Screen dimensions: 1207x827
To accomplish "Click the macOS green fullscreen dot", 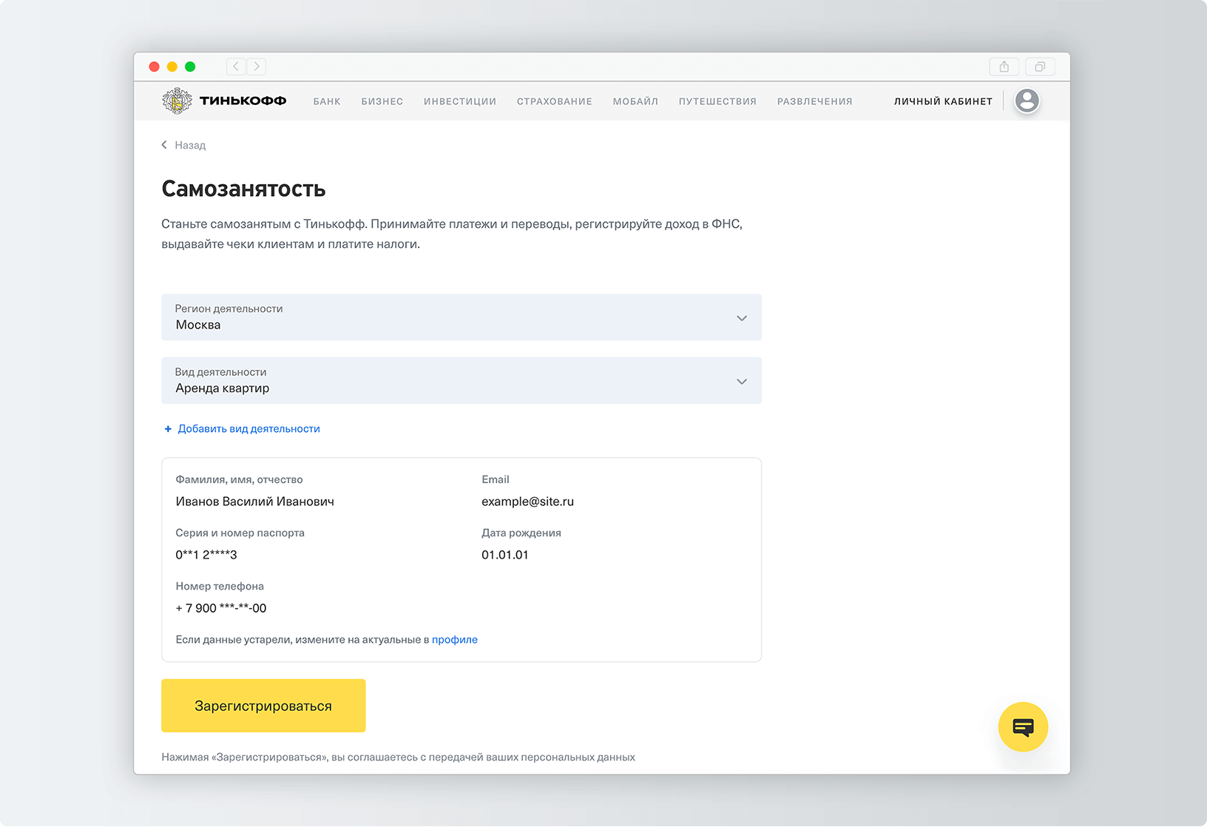I will (190, 67).
